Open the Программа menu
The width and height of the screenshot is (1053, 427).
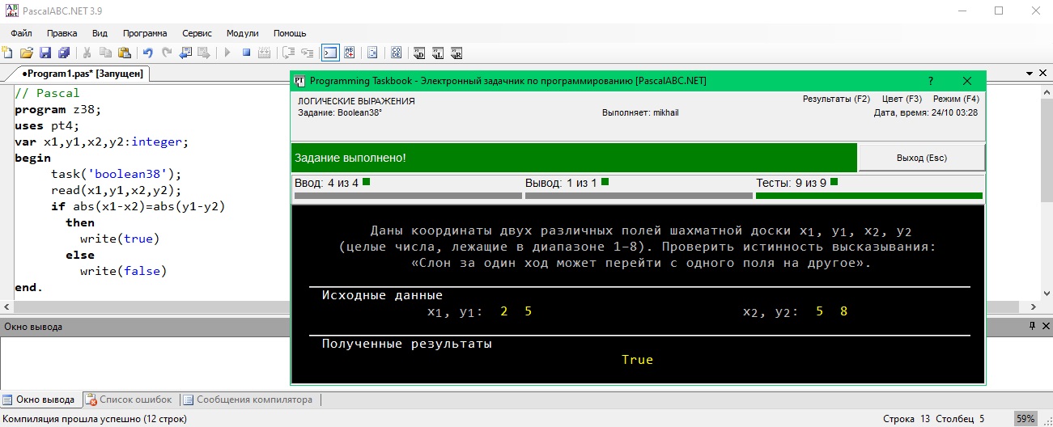click(x=145, y=33)
